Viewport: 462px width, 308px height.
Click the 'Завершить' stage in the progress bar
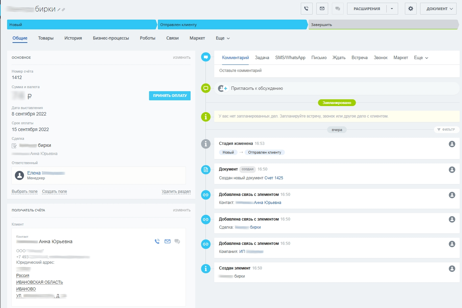(384, 25)
